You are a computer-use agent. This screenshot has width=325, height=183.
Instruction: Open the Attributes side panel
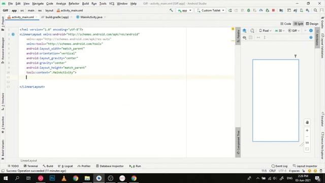[x=317, y=38]
